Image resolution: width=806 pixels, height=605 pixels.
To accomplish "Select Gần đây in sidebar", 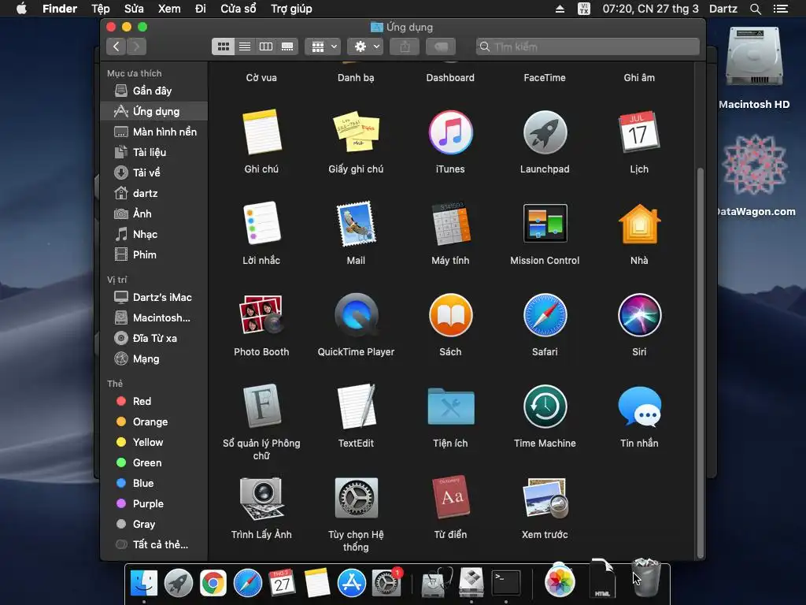I will (153, 91).
